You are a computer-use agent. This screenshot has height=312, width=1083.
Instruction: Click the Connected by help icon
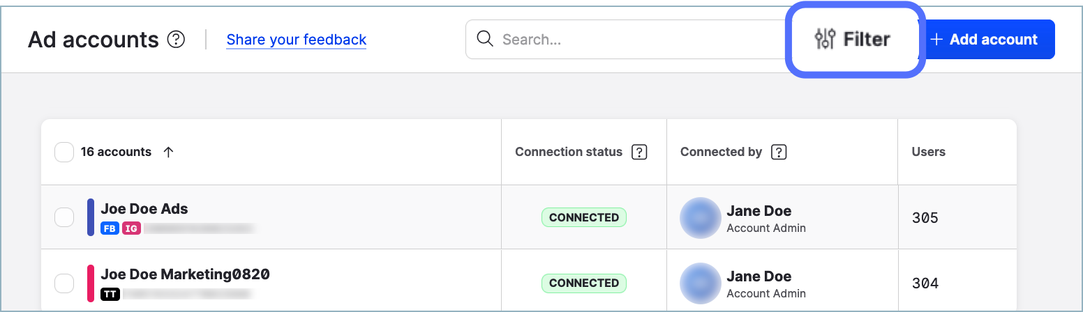click(x=779, y=152)
